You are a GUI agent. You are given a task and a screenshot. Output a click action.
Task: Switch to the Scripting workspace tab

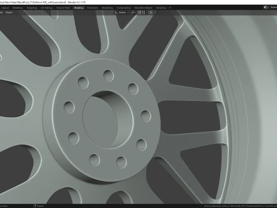[x=161, y=8]
